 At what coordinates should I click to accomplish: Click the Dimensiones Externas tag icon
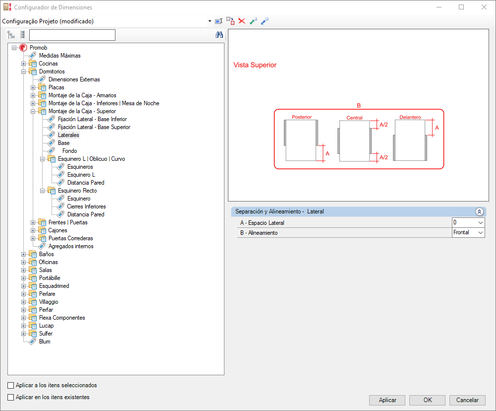click(x=42, y=79)
